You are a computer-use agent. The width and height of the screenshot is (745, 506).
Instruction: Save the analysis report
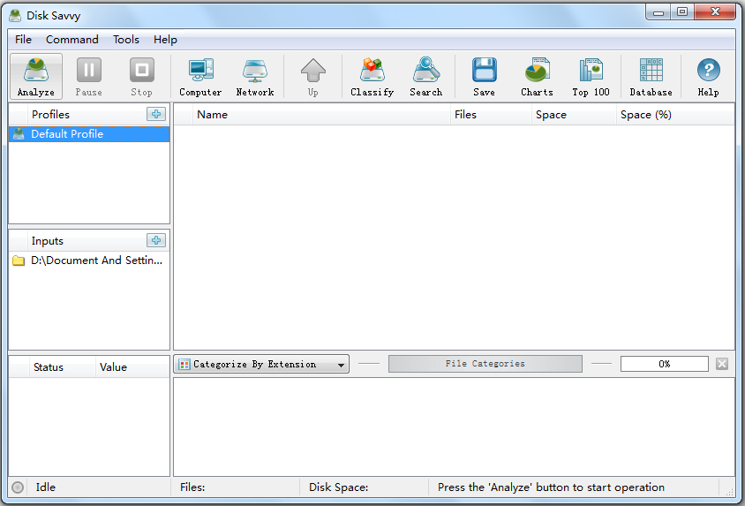point(484,76)
